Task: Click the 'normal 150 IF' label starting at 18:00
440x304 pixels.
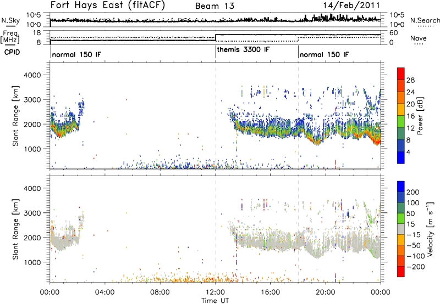Action: click(324, 54)
